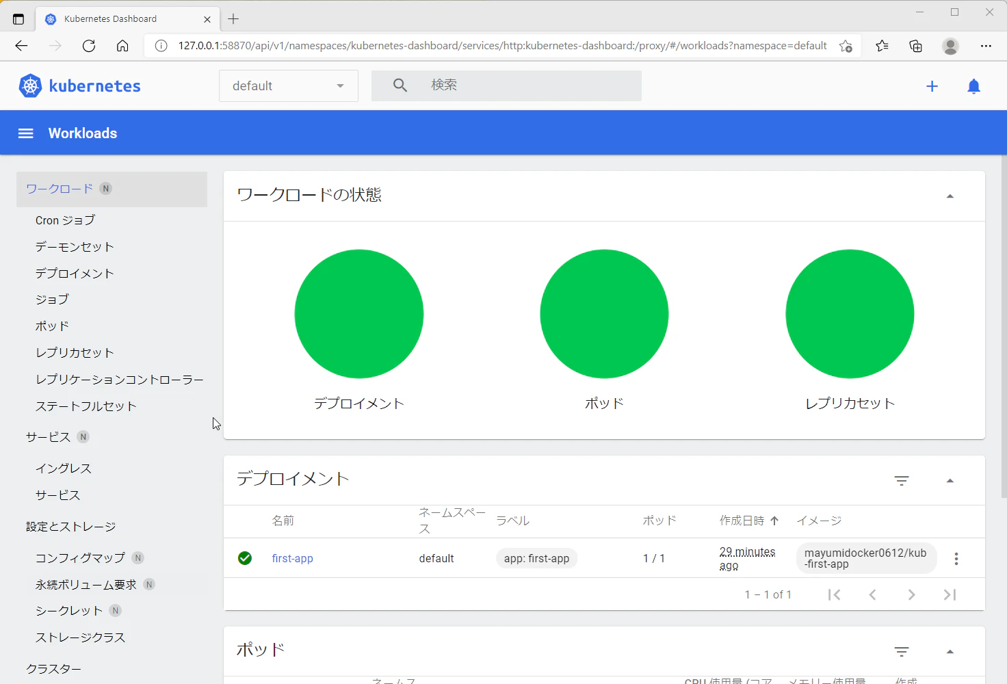Screen dimensions: 1007x684
Task: Focus the 検索 search field
Action: coord(506,85)
